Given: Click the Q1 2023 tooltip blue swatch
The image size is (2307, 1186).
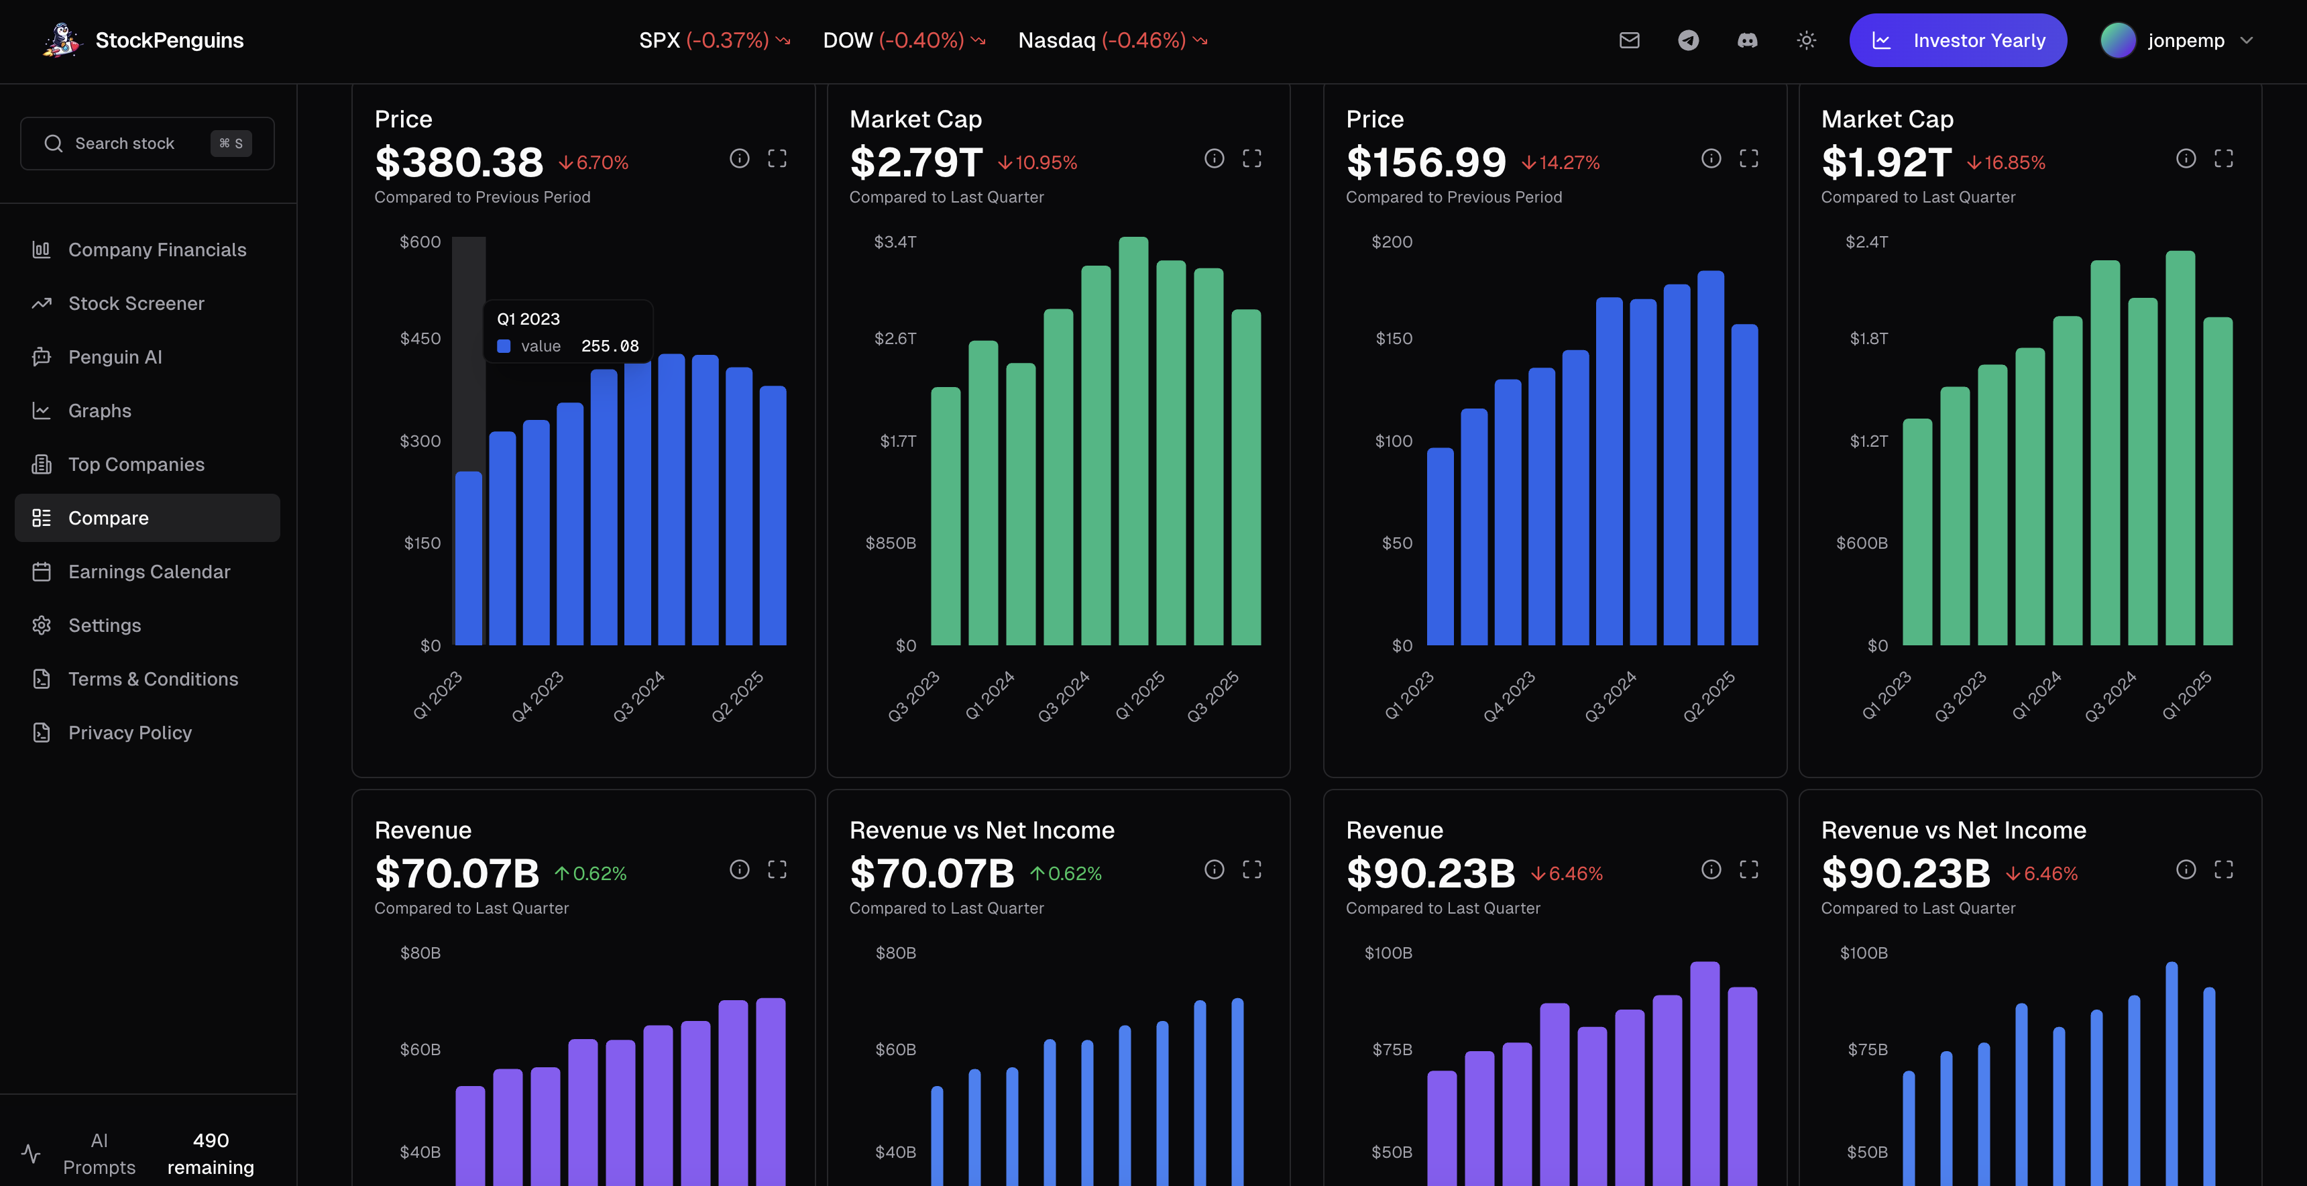Looking at the screenshot, I should [504, 345].
